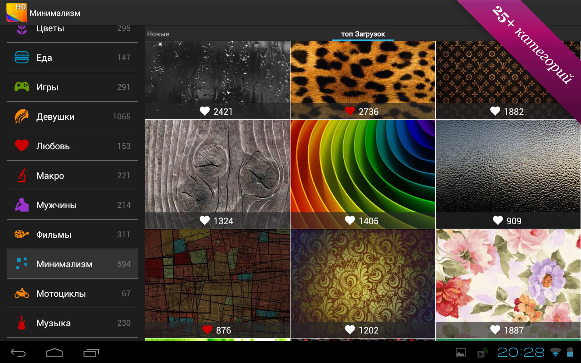The width and height of the screenshot is (581, 363).
Task: Unlike the leopard wallpaper with 2736
Action: 350,111
